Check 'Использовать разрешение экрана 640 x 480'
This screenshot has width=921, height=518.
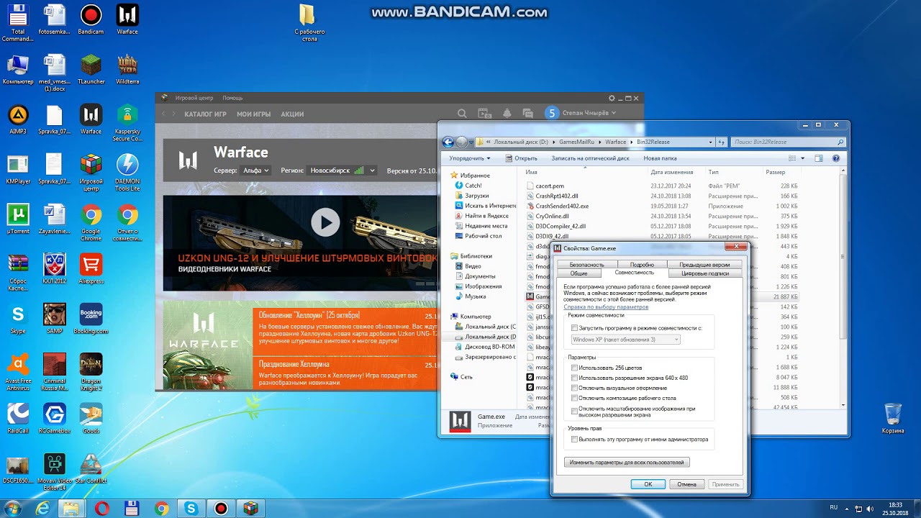574,378
